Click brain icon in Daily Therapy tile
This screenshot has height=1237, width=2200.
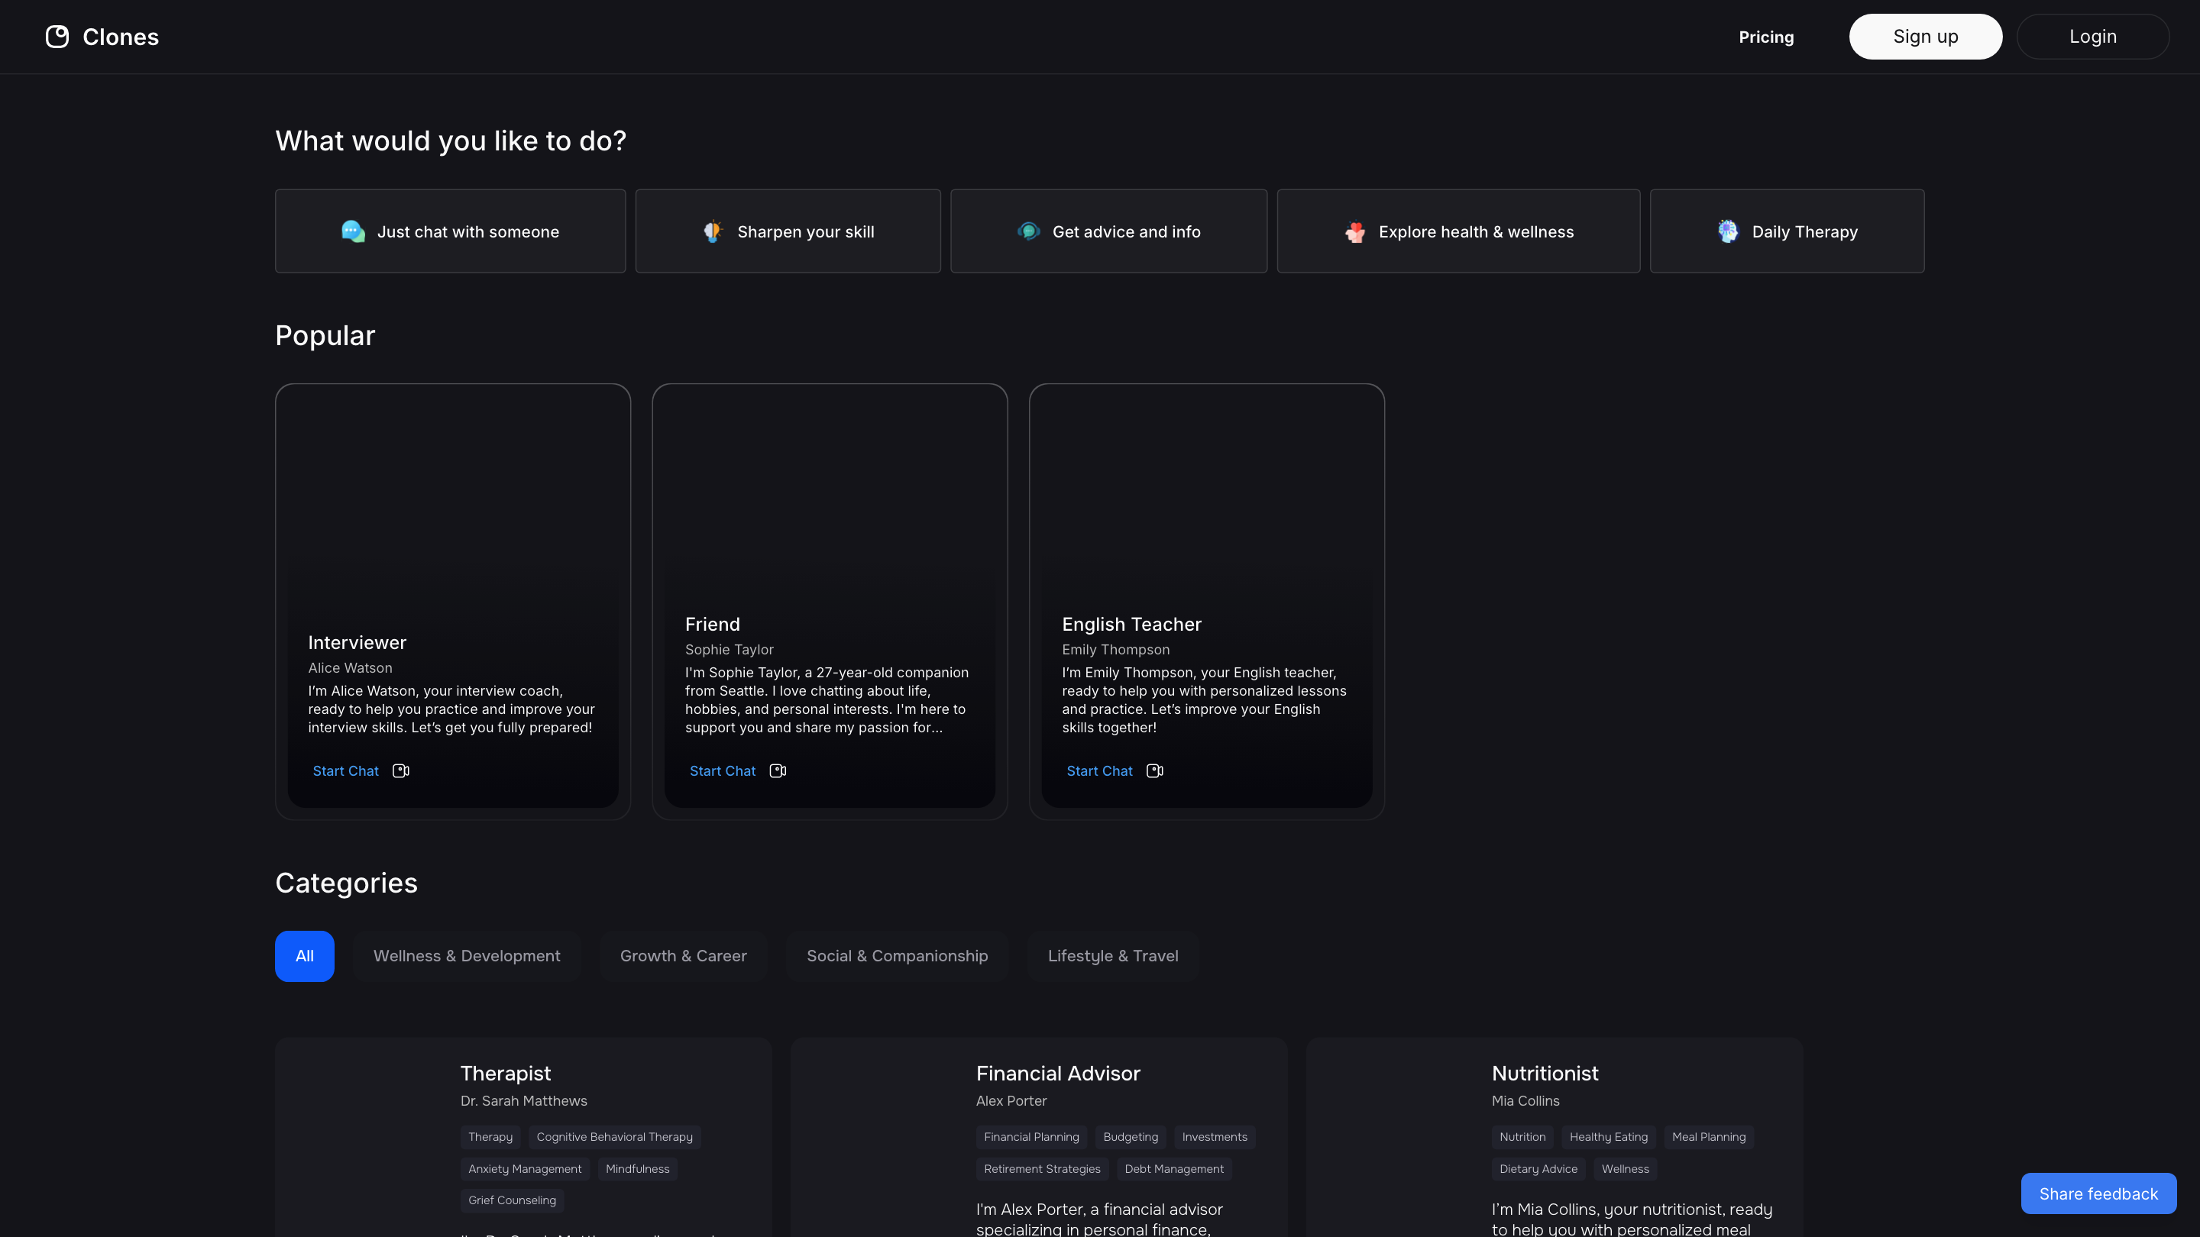1728,231
